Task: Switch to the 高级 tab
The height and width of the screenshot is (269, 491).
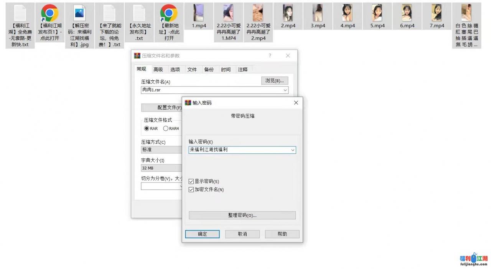Action: point(158,69)
